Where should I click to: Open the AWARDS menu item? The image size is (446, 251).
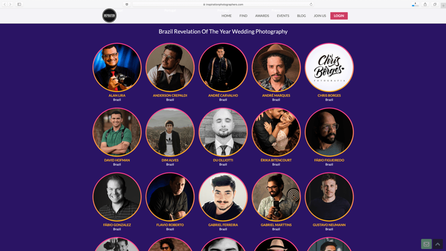click(x=262, y=16)
